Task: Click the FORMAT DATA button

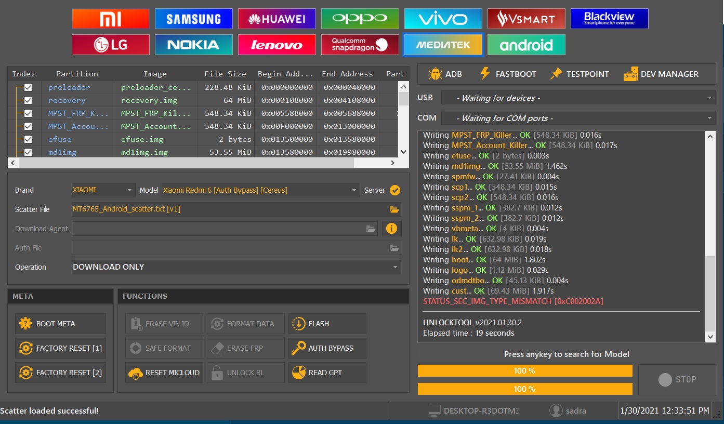Action: [246, 324]
